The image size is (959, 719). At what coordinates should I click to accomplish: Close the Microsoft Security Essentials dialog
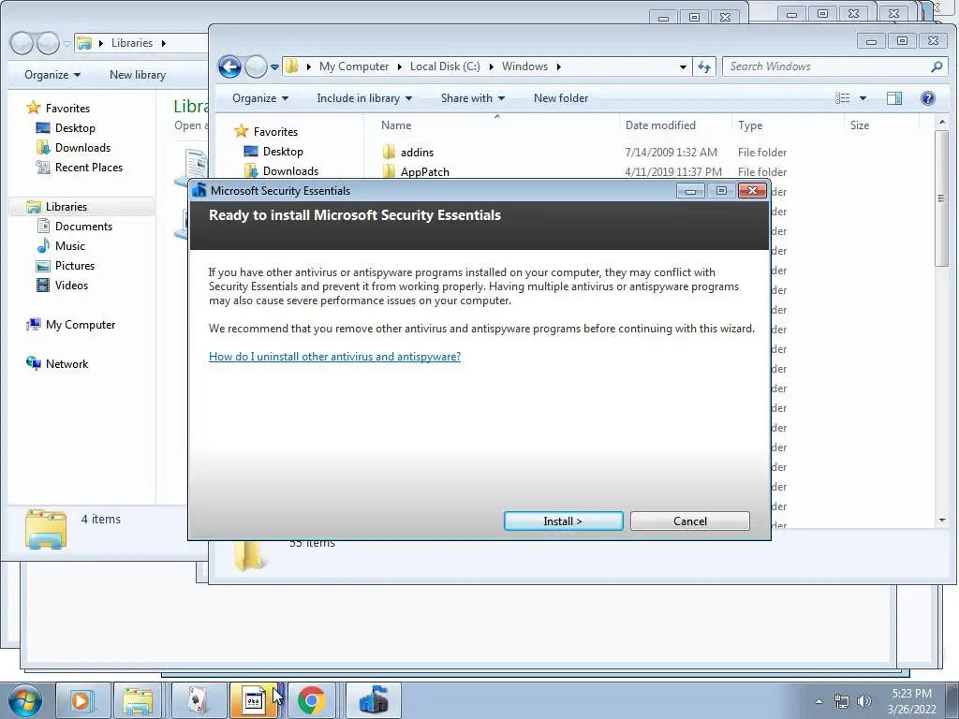tap(752, 191)
